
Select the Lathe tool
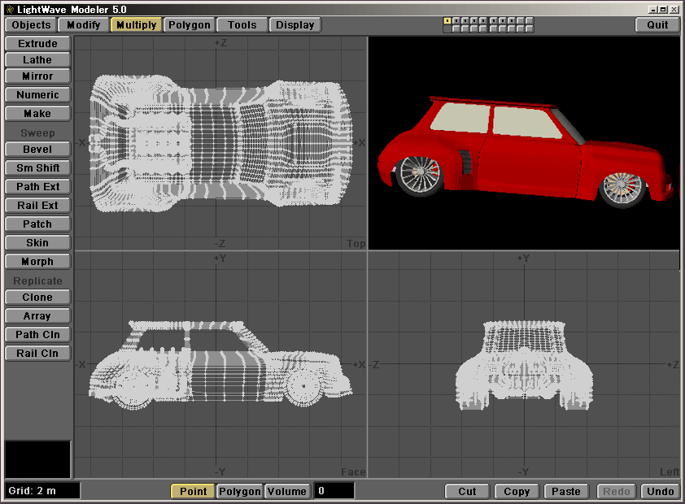pos(37,60)
